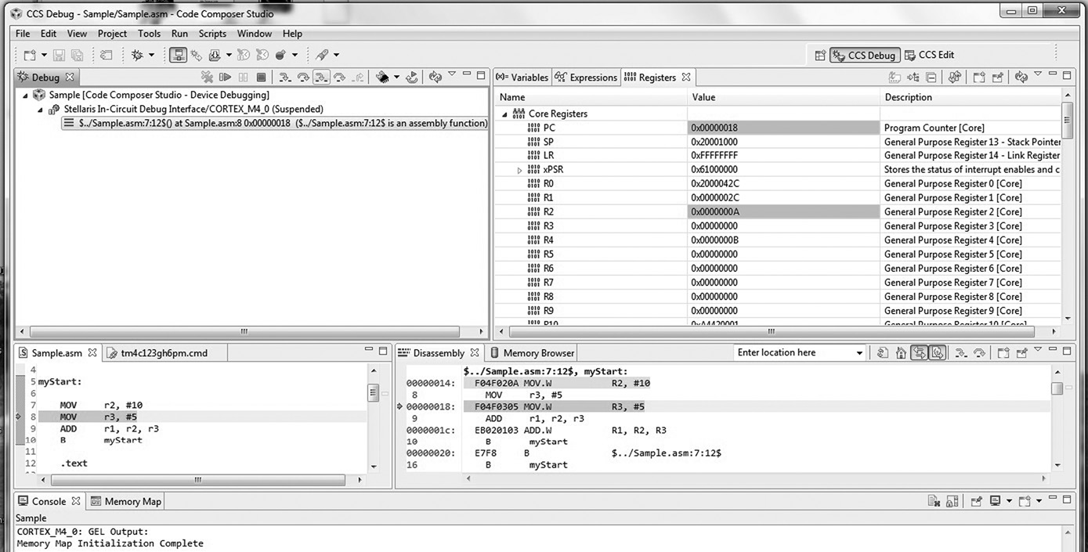
Task: Click the Home icon in Disassembly toolbar
Action: coord(901,352)
